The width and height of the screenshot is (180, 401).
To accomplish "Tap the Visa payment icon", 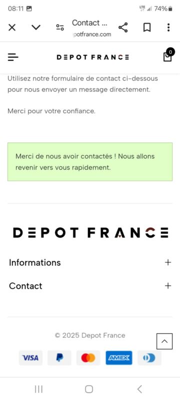I will coord(30,358).
